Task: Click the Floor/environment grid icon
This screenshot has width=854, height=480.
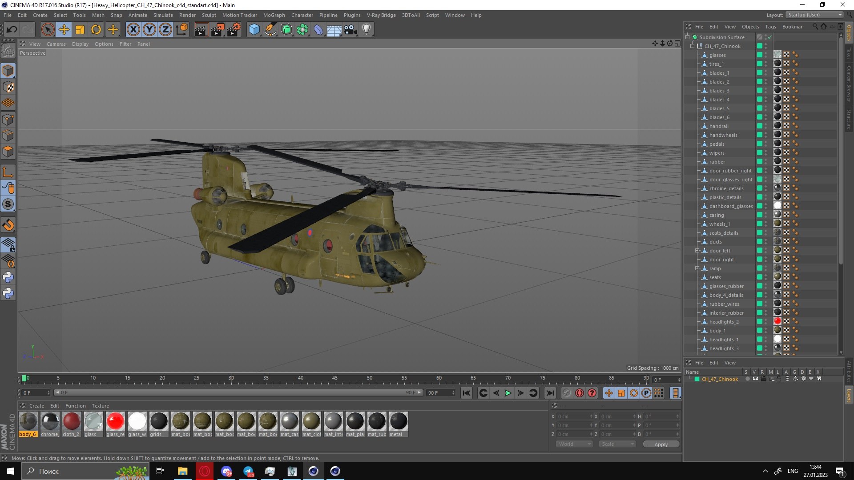Action: pyautogui.click(x=334, y=30)
